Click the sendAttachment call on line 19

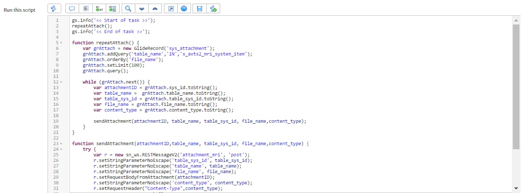pyautogui.click(x=200, y=121)
